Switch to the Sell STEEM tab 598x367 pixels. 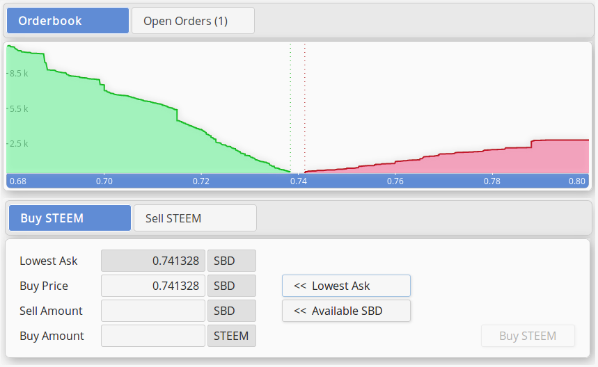tap(195, 218)
